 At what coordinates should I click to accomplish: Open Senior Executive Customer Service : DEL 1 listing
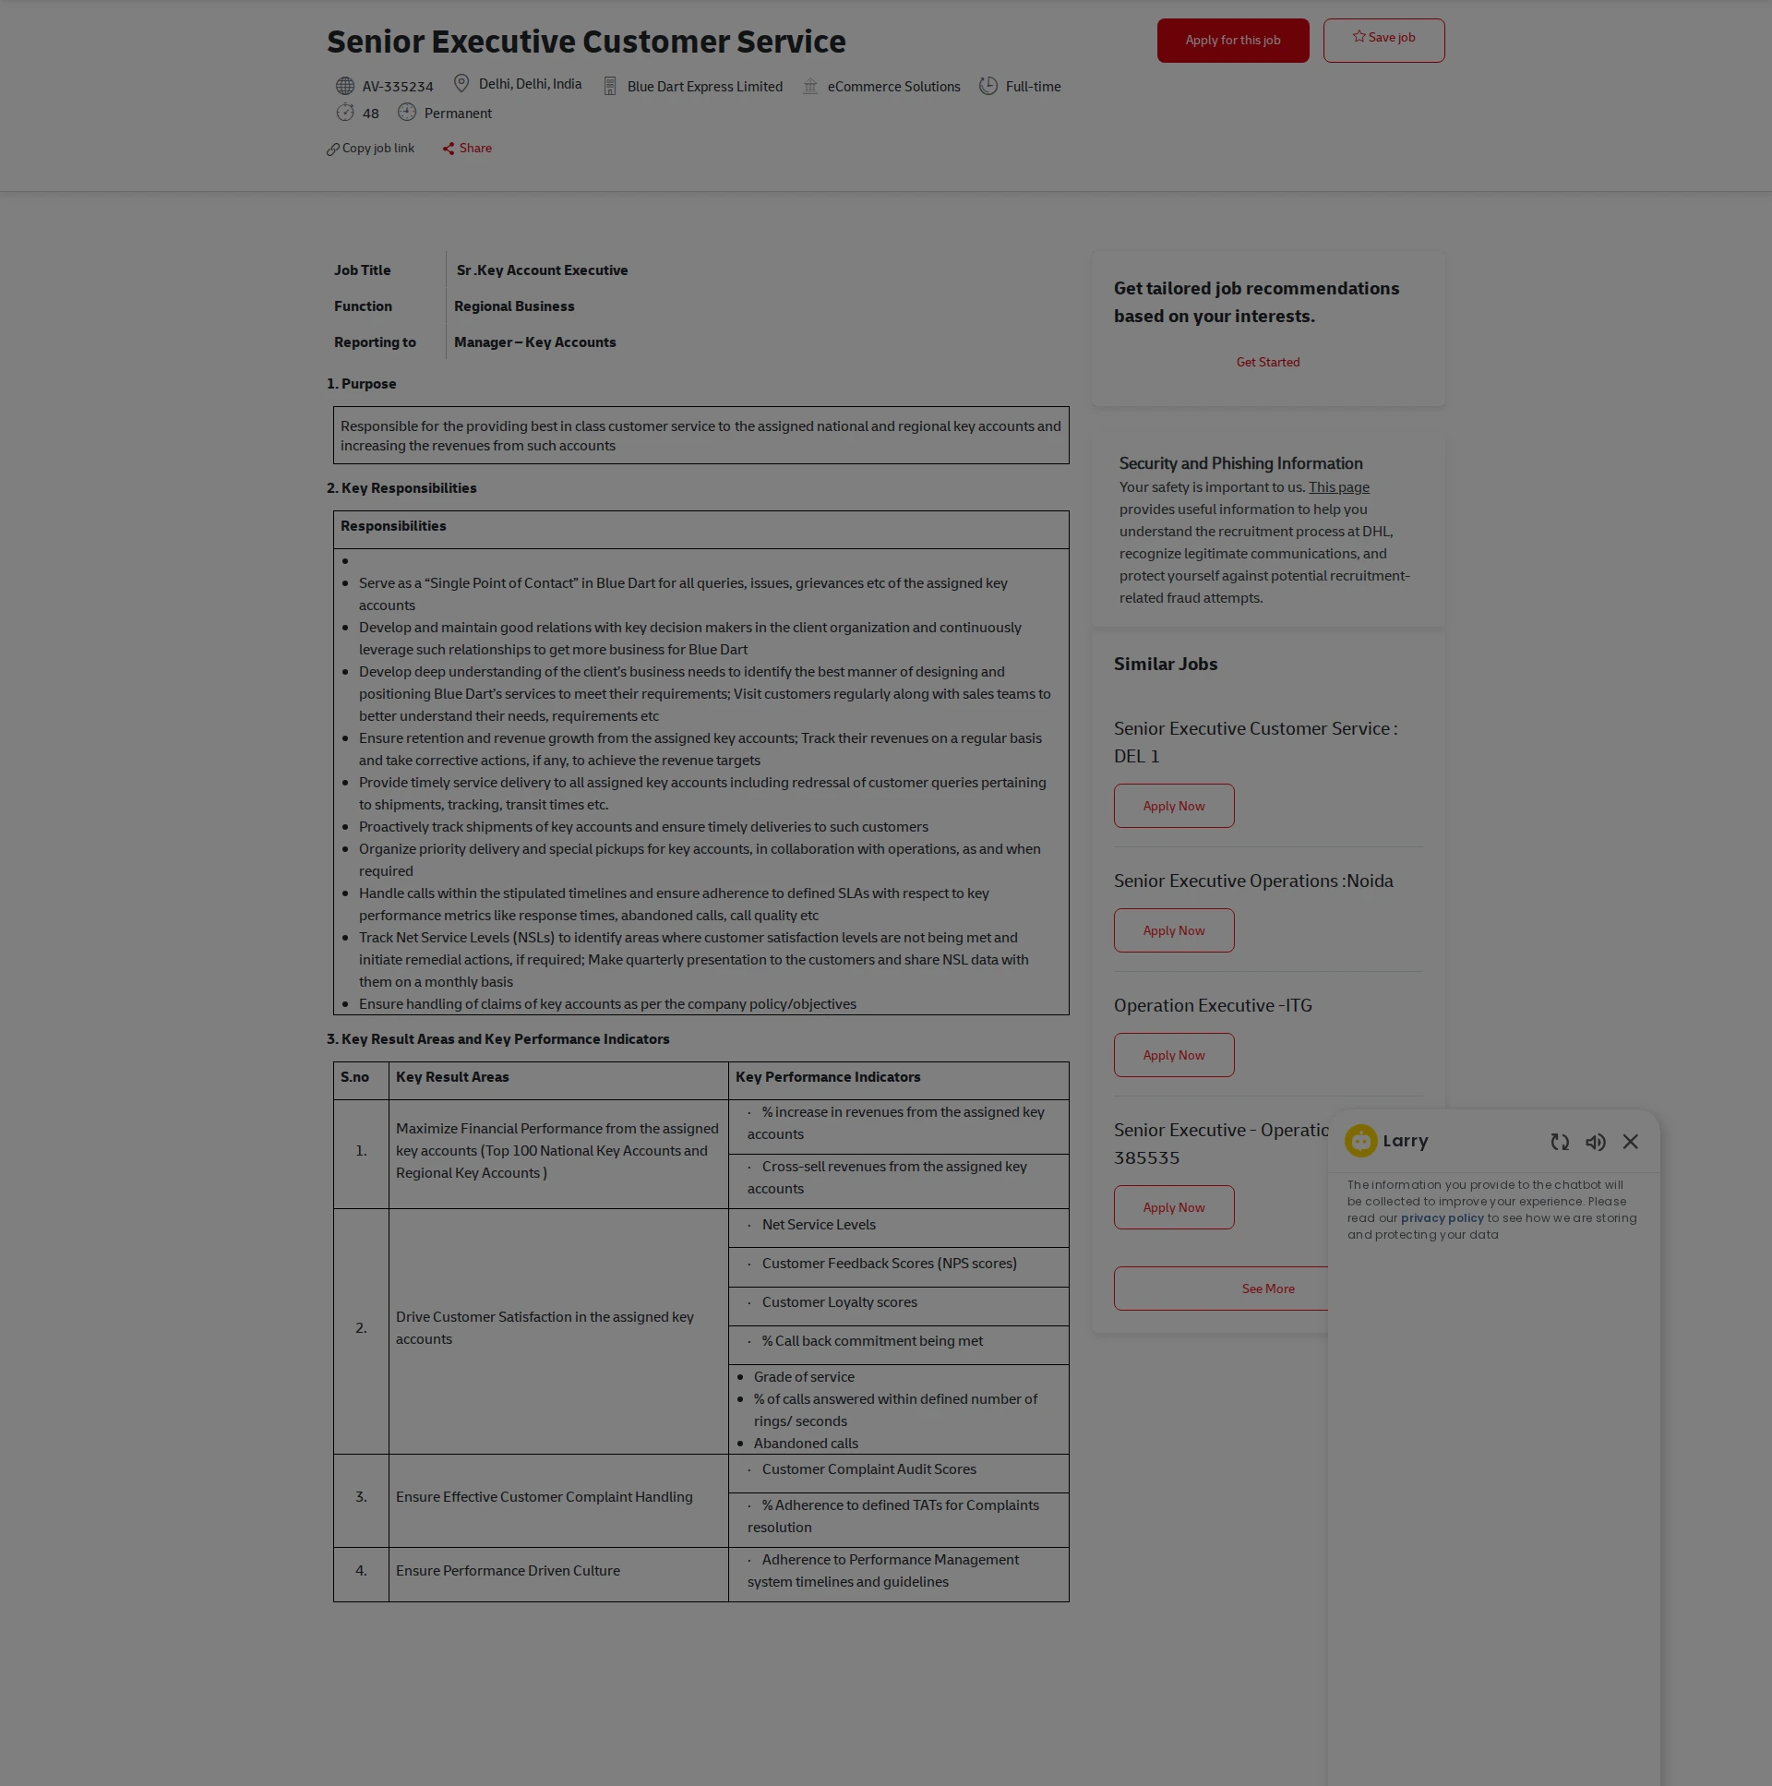point(1255,742)
